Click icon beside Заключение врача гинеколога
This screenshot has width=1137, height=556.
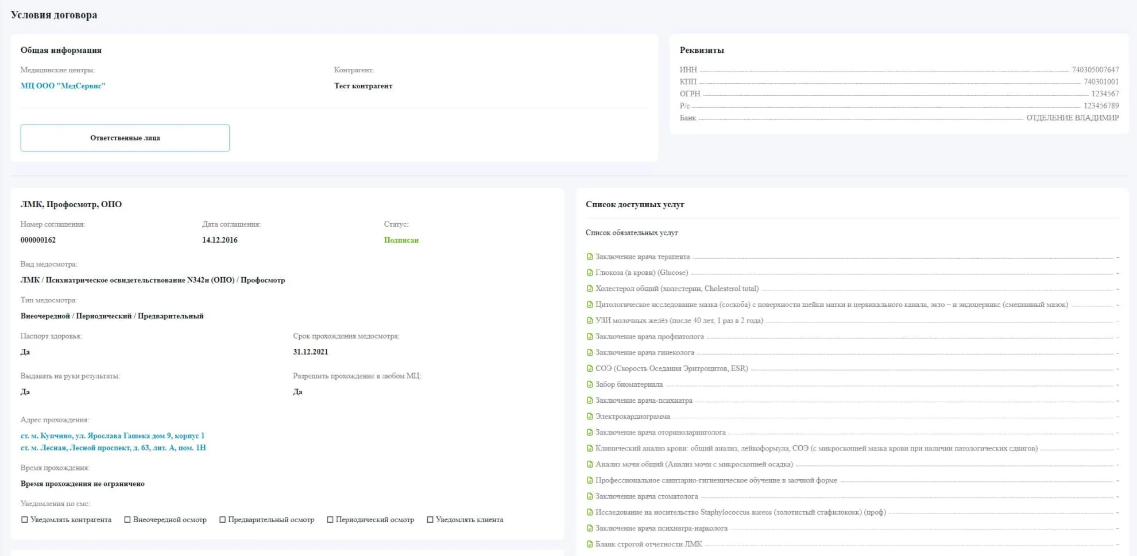(590, 353)
